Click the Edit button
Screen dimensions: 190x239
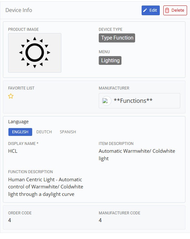(150, 10)
